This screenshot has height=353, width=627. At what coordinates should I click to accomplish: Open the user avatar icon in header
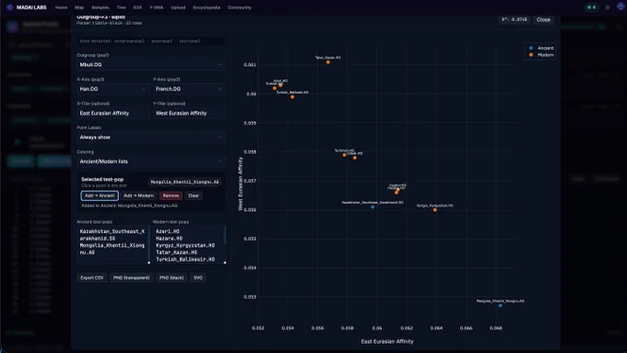click(x=621, y=7)
